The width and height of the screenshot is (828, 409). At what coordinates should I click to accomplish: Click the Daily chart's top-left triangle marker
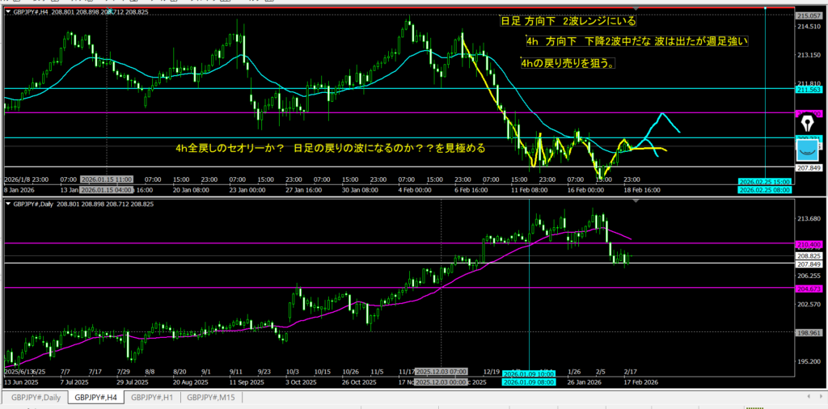(x=8, y=204)
